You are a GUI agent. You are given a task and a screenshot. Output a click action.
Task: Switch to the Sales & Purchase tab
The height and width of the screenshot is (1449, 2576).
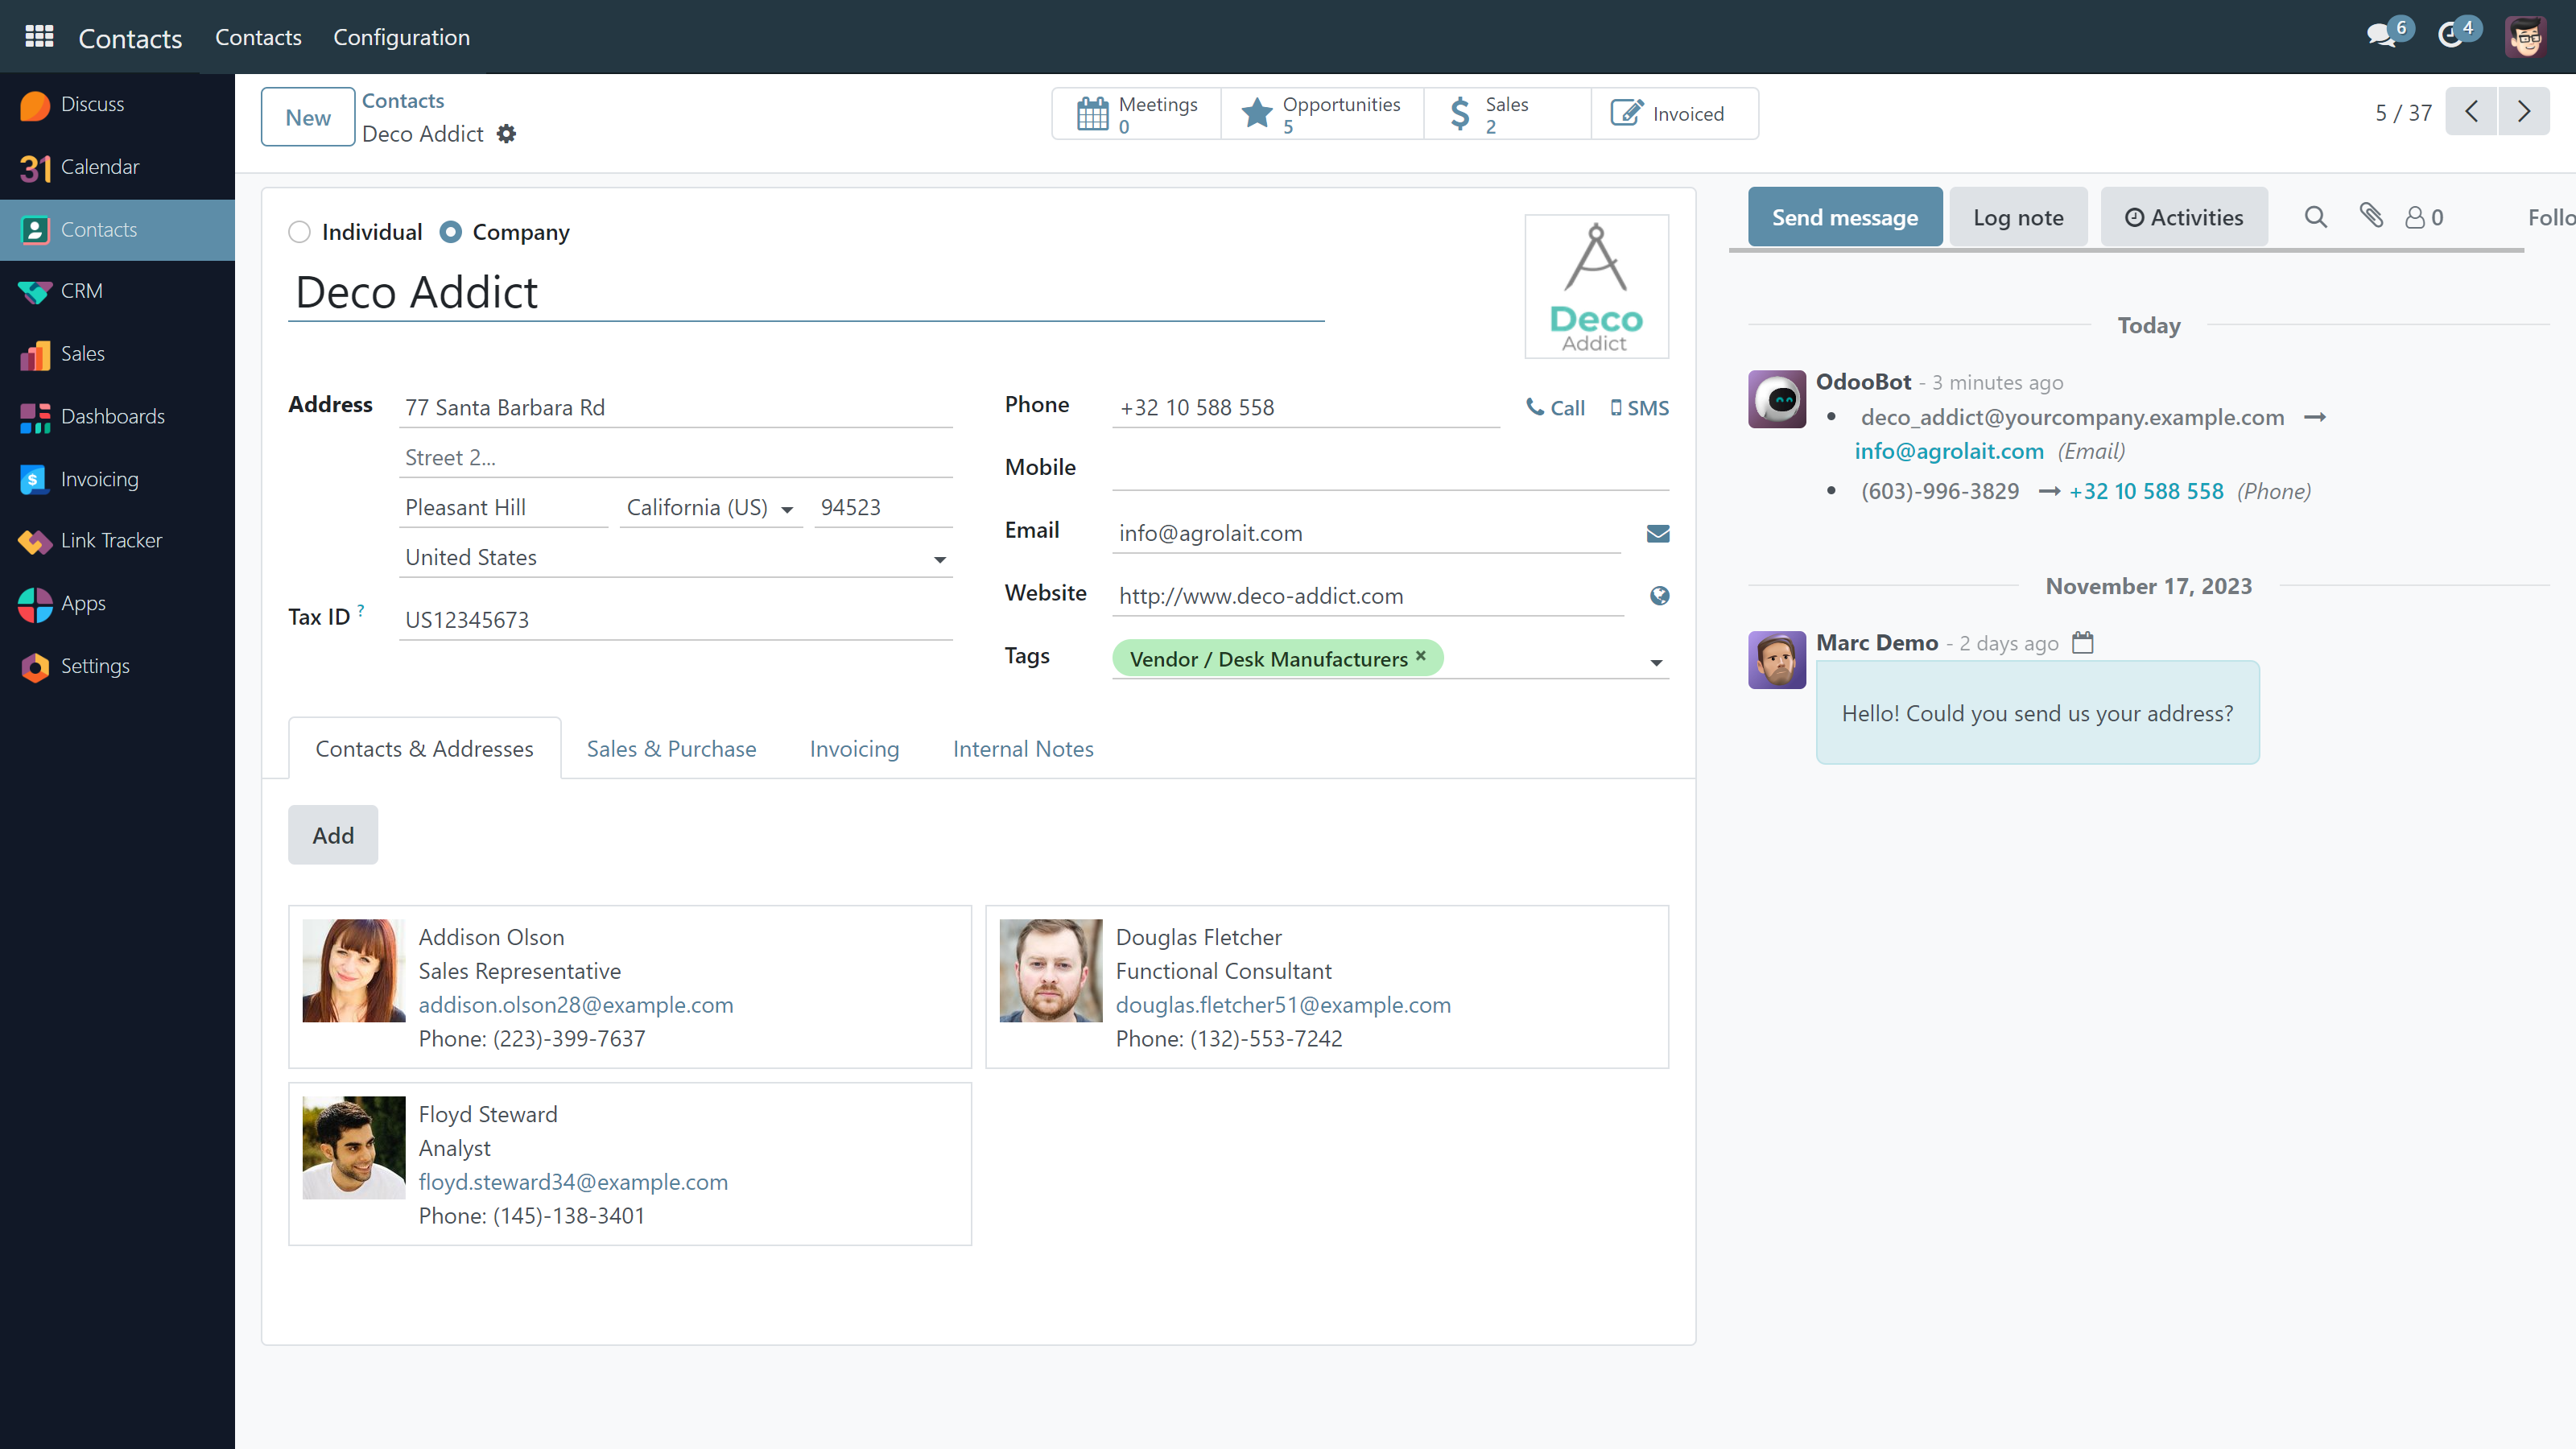pos(671,749)
